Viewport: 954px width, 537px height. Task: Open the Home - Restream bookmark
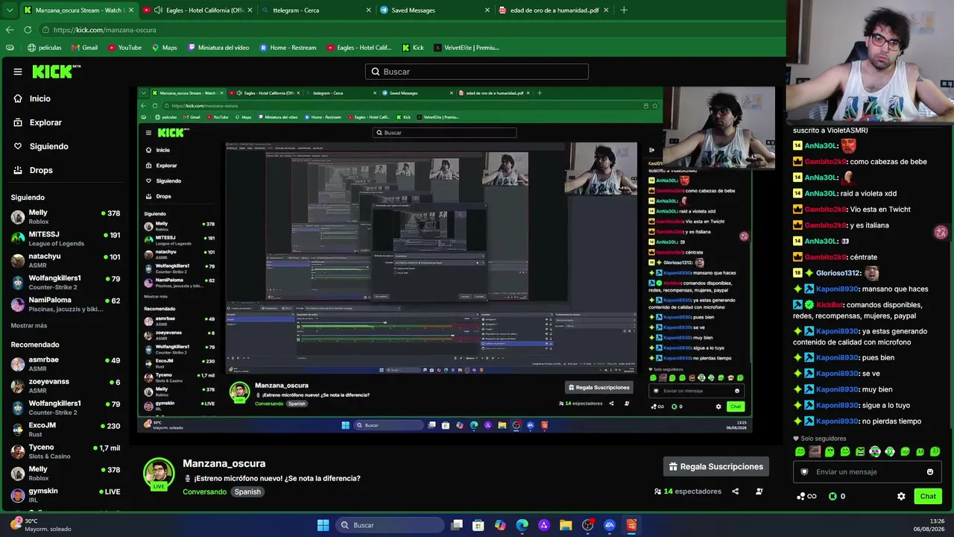click(x=288, y=48)
